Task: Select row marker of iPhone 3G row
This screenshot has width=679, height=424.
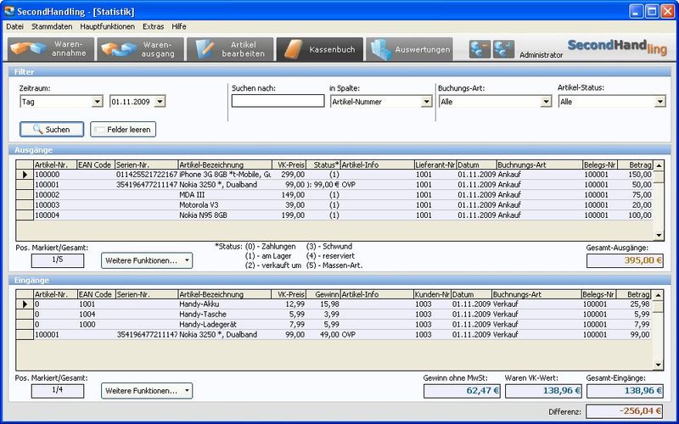Action: tap(25, 175)
